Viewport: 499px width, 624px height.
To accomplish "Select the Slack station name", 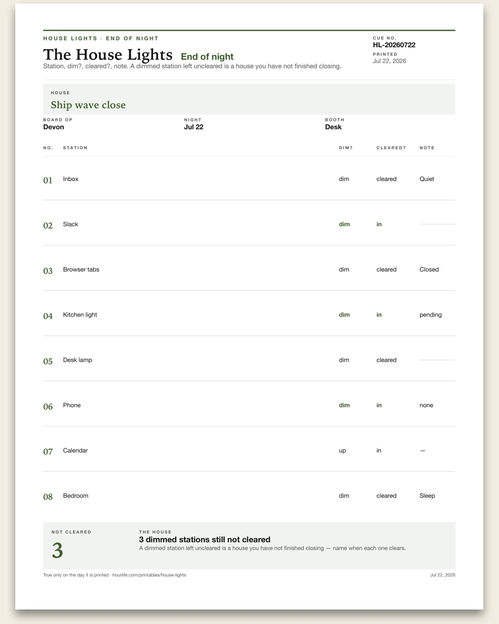I will tap(71, 224).
